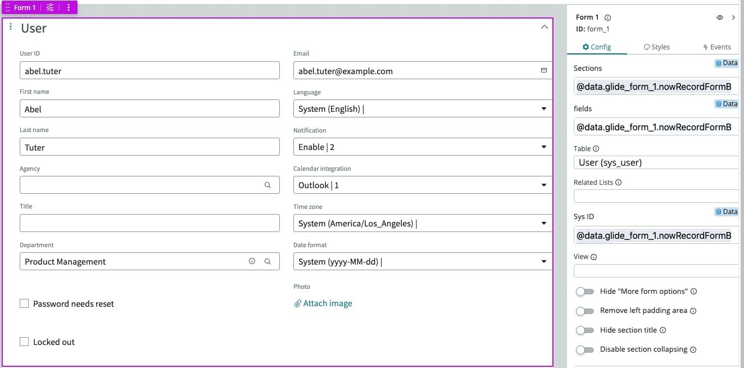Click the Data pill on the Sections property
744x368 pixels.
(728, 63)
